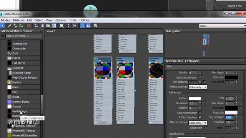246x138 pixels.
Task: Select the Sea VRayMtl node preview
Action: click(103, 71)
